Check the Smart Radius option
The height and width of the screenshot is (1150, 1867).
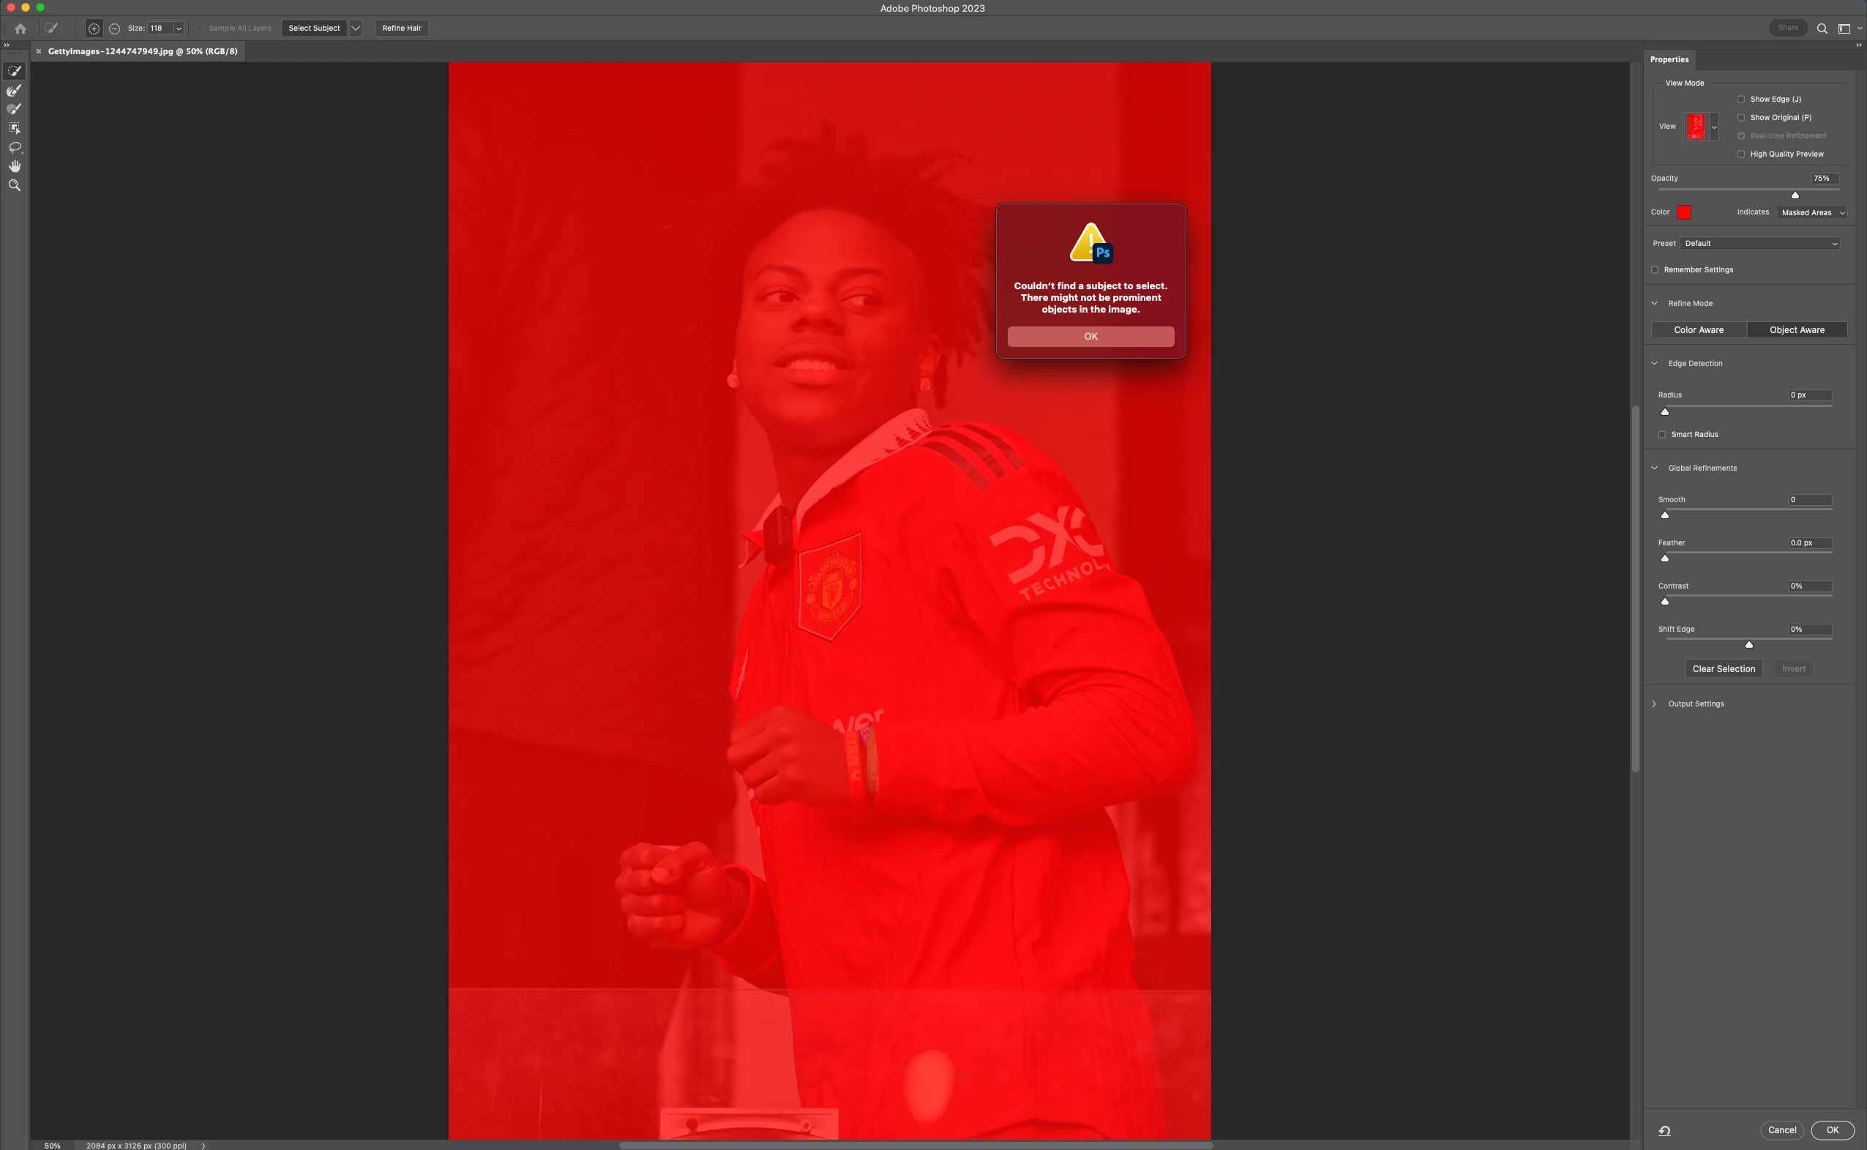pos(1662,434)
